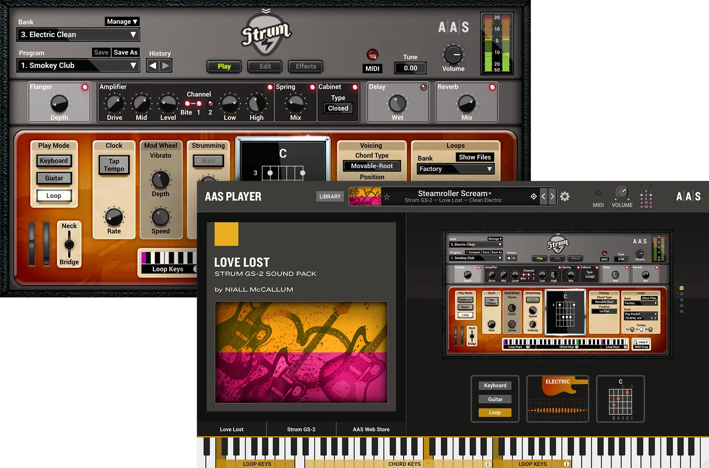Click the last Loop Keys info icon
The width and height of the screenshot is (709, 468).
coord(566,464)
